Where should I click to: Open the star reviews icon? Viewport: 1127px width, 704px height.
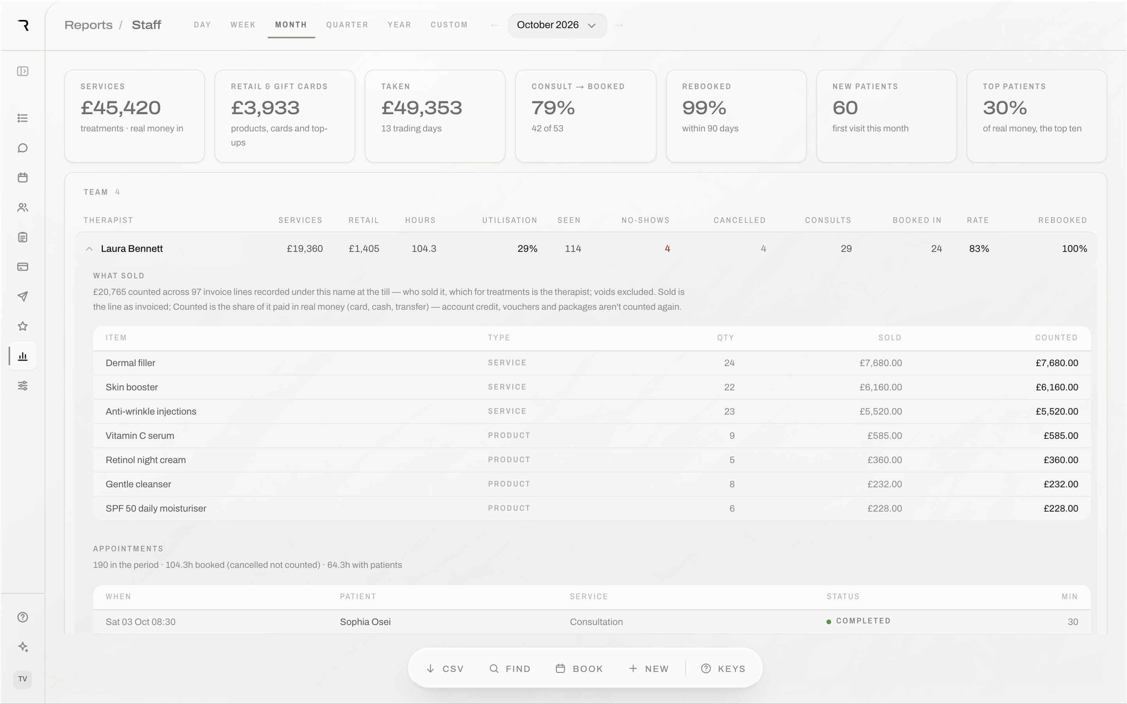[x=22, y=327]
